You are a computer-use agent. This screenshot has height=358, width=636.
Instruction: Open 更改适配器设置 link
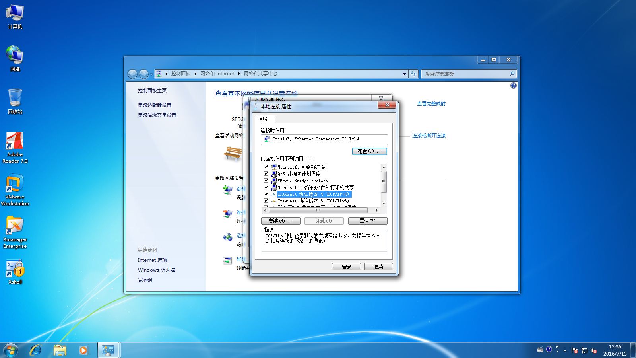(155, 105)
